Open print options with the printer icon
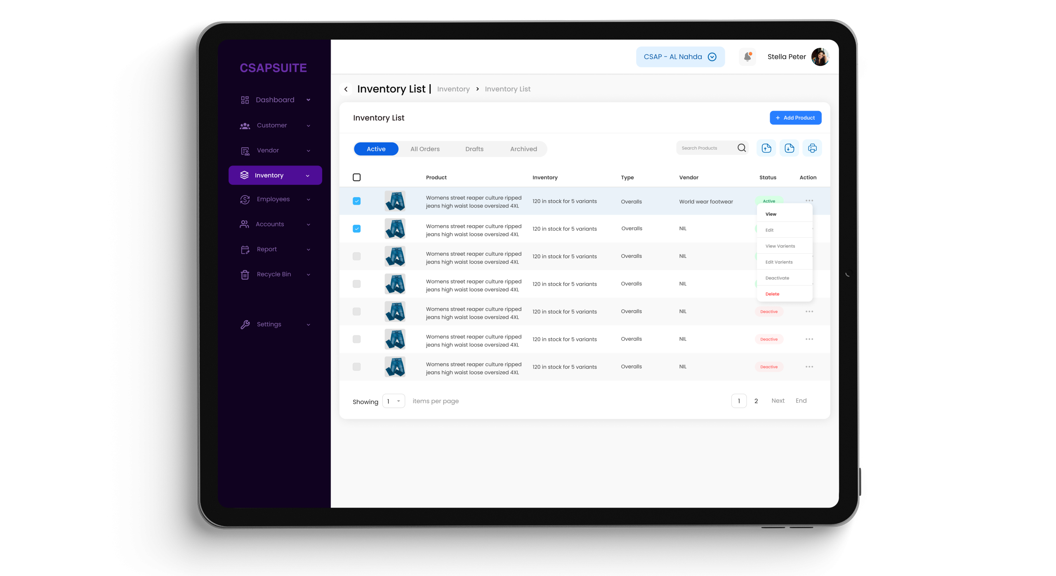This screenshot has height=576, width=1056. click(x=812, y=148)
